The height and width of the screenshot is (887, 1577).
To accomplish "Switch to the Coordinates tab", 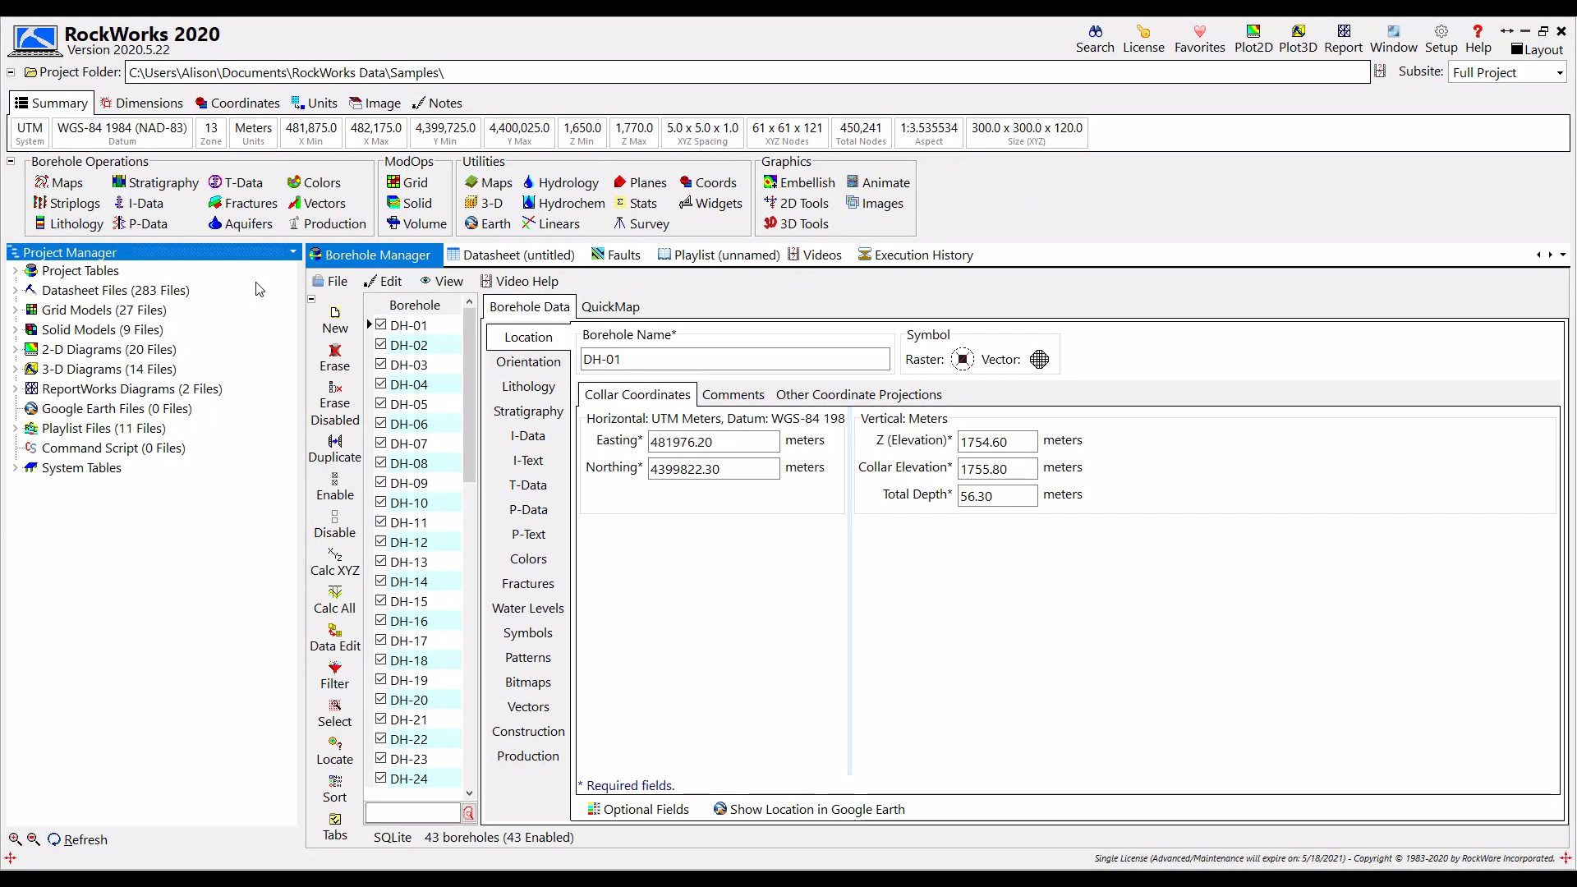I will click(237, 103).
